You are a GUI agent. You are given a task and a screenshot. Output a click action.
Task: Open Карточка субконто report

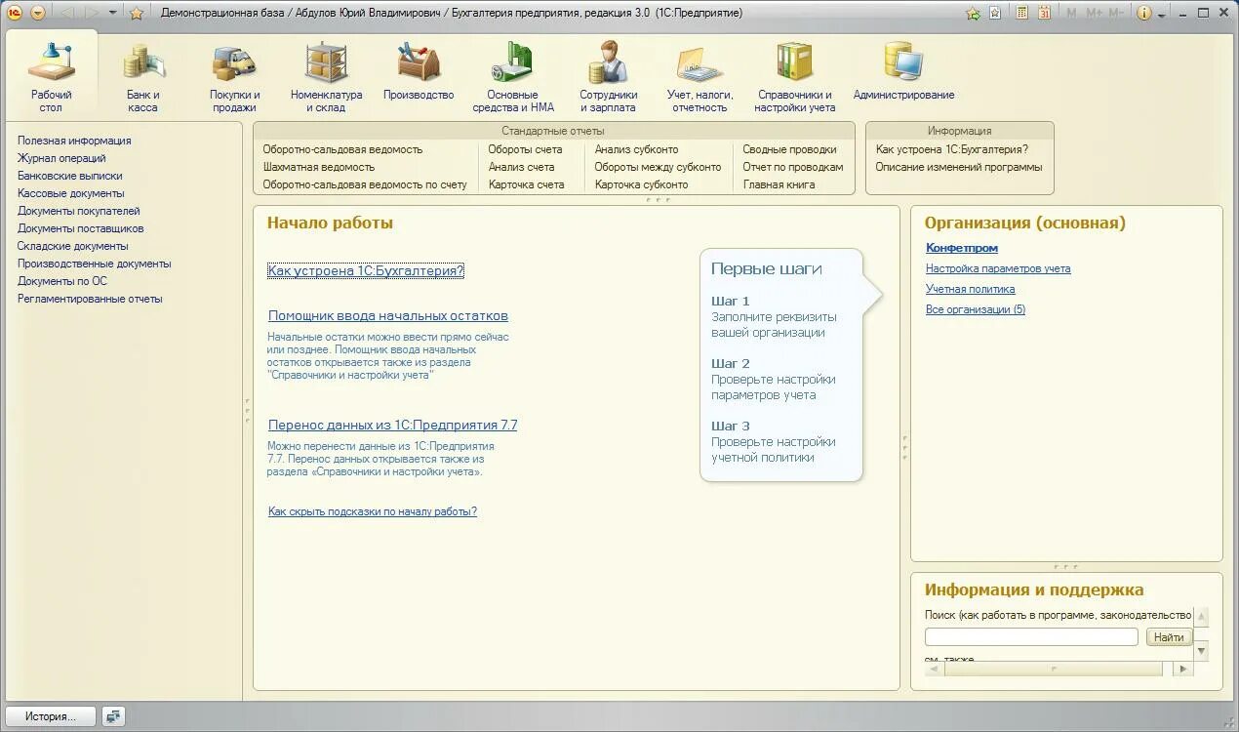pyautogui.click(x=642, y=184)
